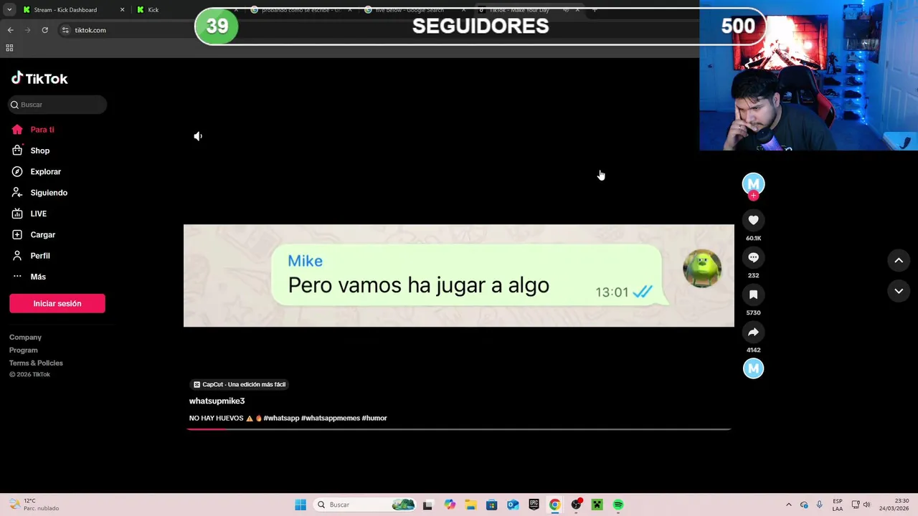This screenshot has height=516, width=918.
Task: Open Minecraft from the taskbar
Action: click(x=597, y=505)
